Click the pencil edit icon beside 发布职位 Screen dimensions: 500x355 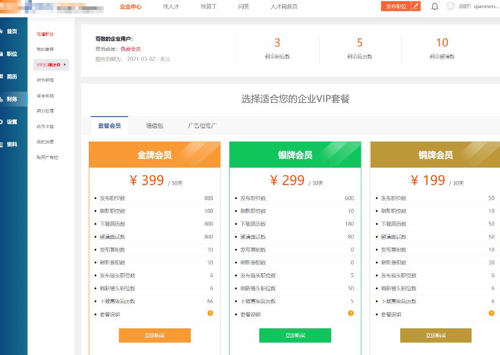tap(416, 6)
